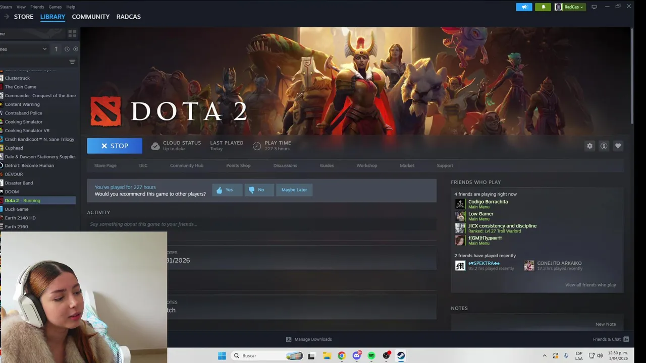Open advanced library filter options icon
This screenshot has width=646, height=363.
click(x=72, y=62)
